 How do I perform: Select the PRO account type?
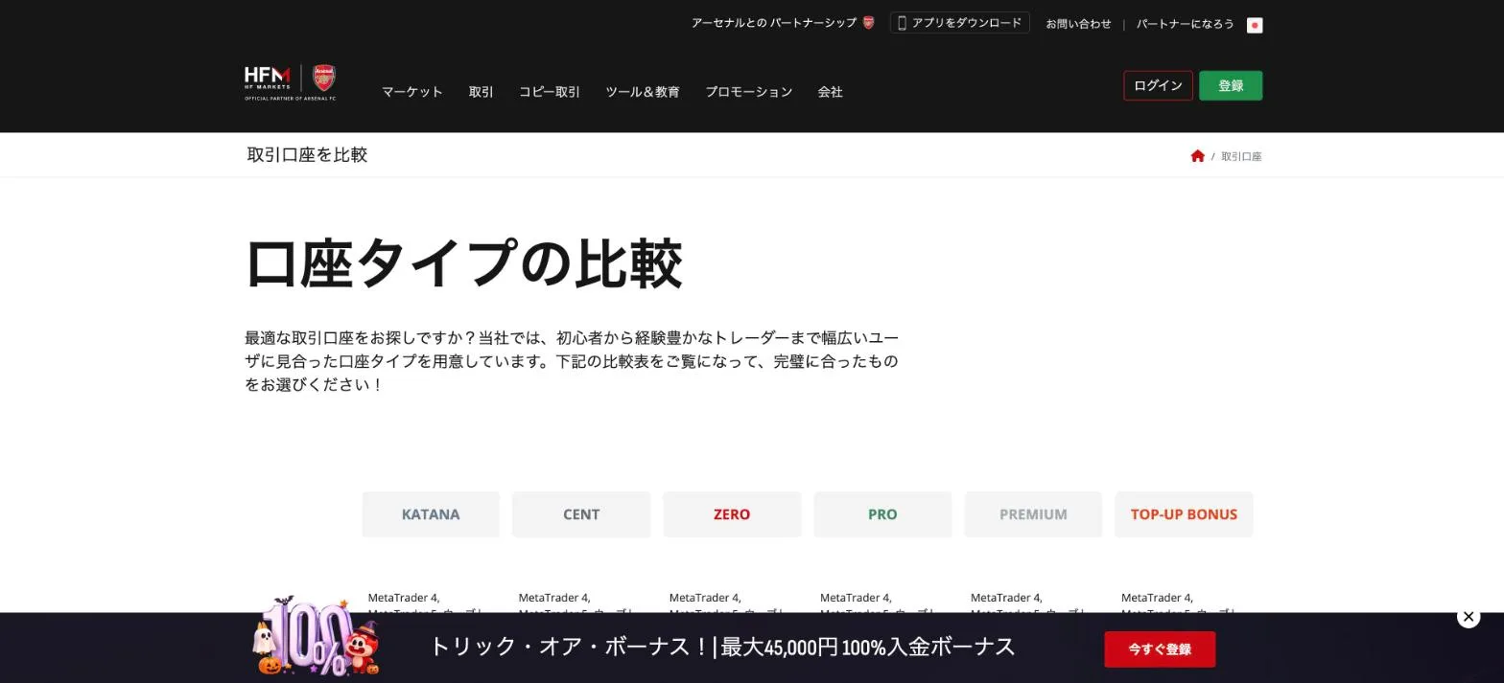(x=882, y=514)
